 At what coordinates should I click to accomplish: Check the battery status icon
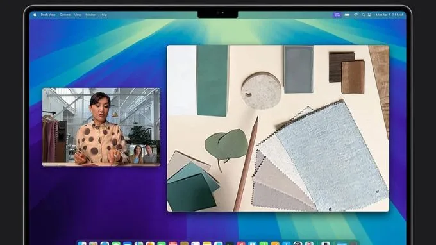point(347,15)
